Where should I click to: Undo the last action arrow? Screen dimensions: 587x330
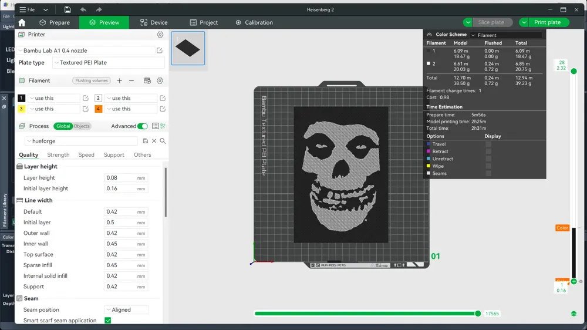point(83,9)
